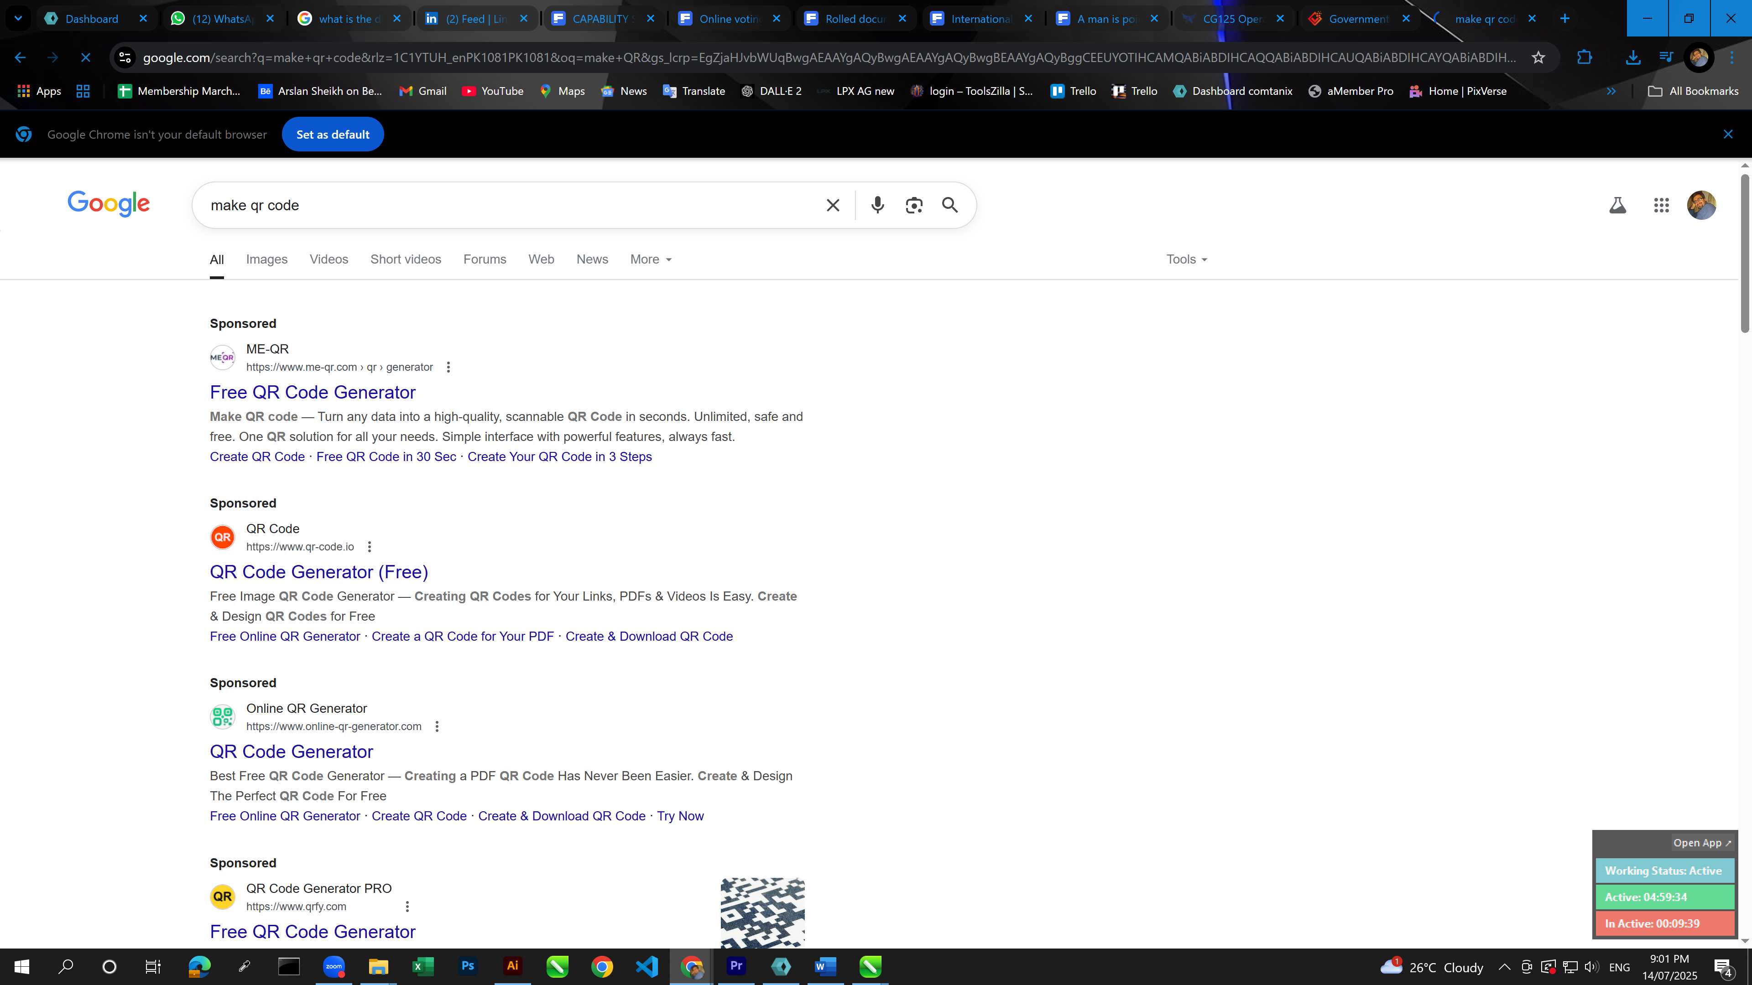Open Excel from the taskbar

pos(422,966)
